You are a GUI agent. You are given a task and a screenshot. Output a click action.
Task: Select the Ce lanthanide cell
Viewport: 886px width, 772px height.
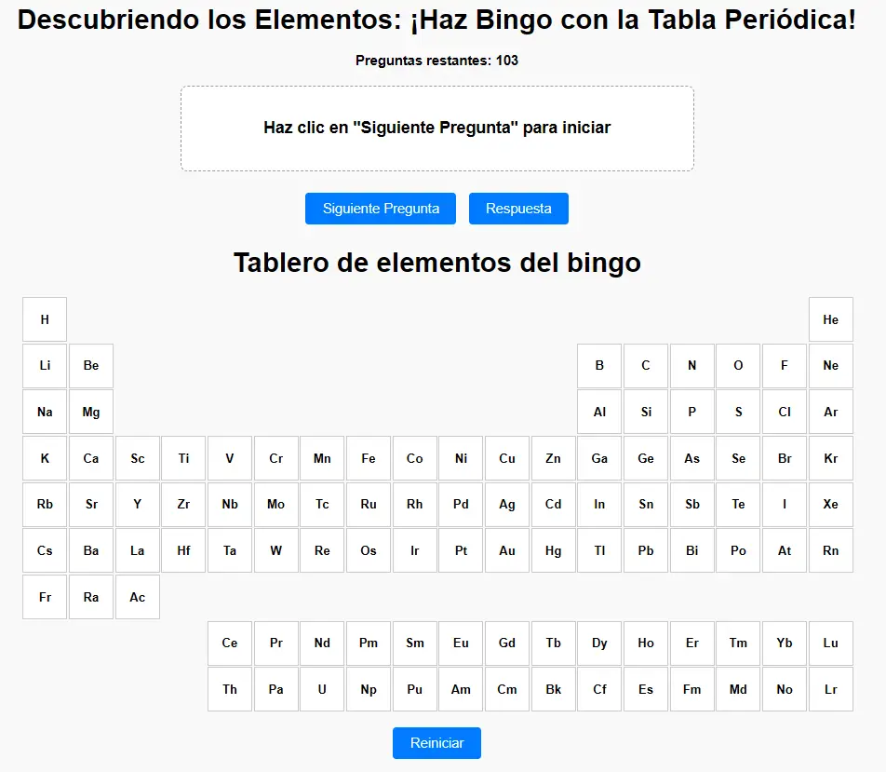(x=230, y=643)
